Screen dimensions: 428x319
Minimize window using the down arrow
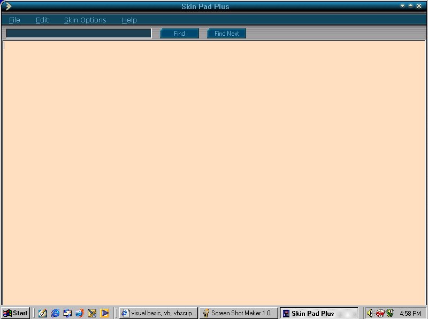coord(402,6)
